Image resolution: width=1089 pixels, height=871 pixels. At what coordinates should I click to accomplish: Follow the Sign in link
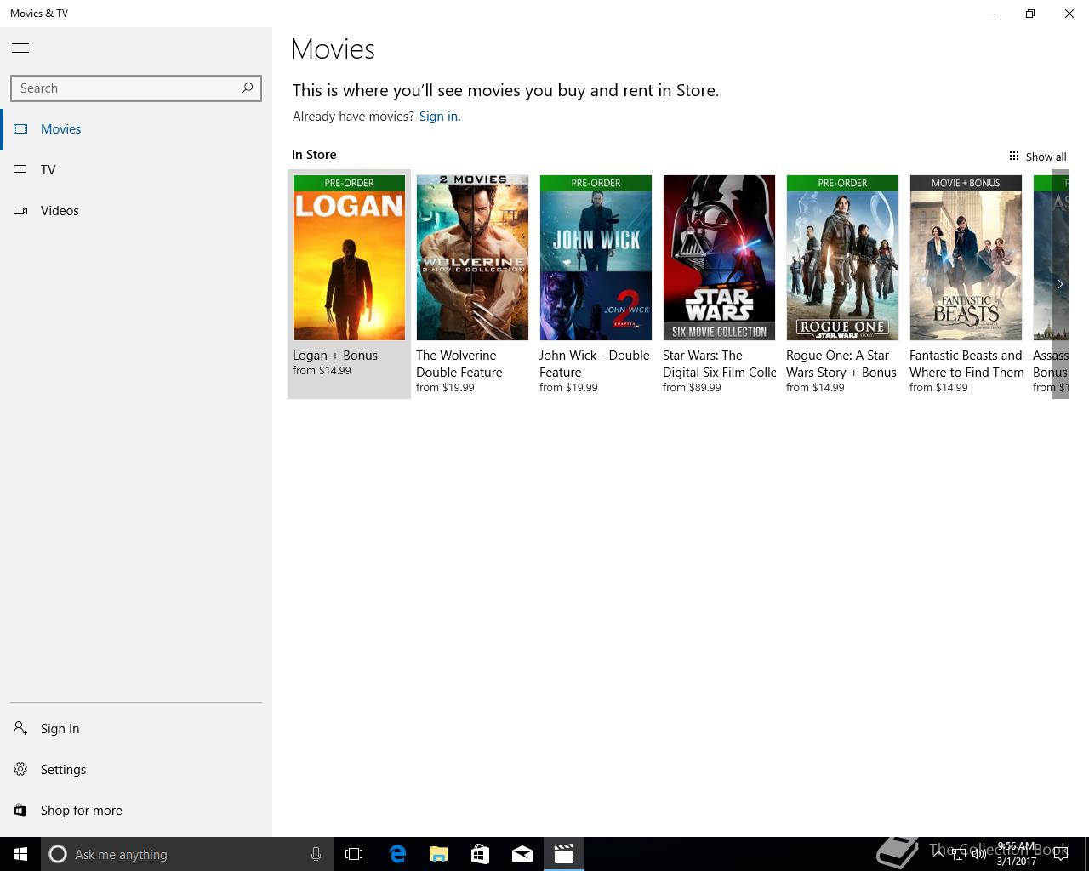438,117
